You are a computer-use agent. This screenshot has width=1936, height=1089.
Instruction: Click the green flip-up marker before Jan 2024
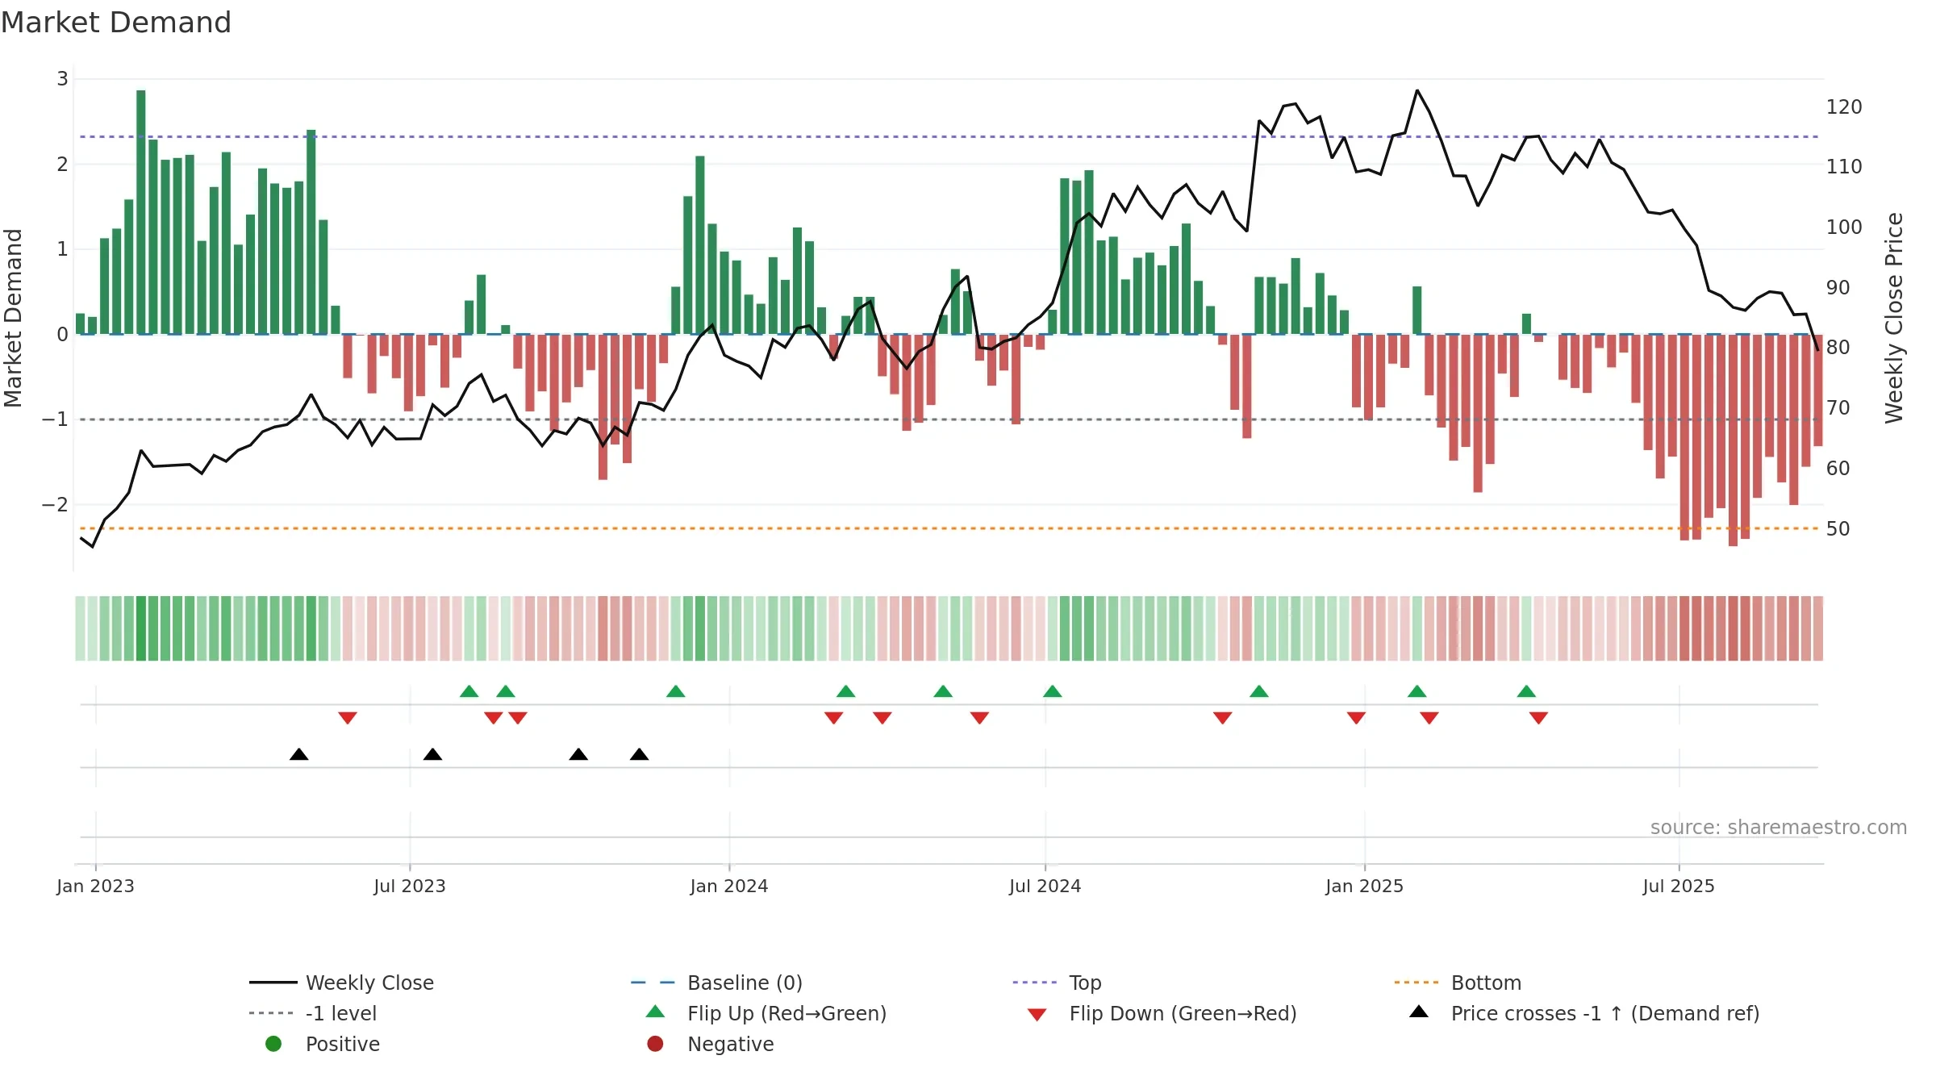click(x=676, y=691)
